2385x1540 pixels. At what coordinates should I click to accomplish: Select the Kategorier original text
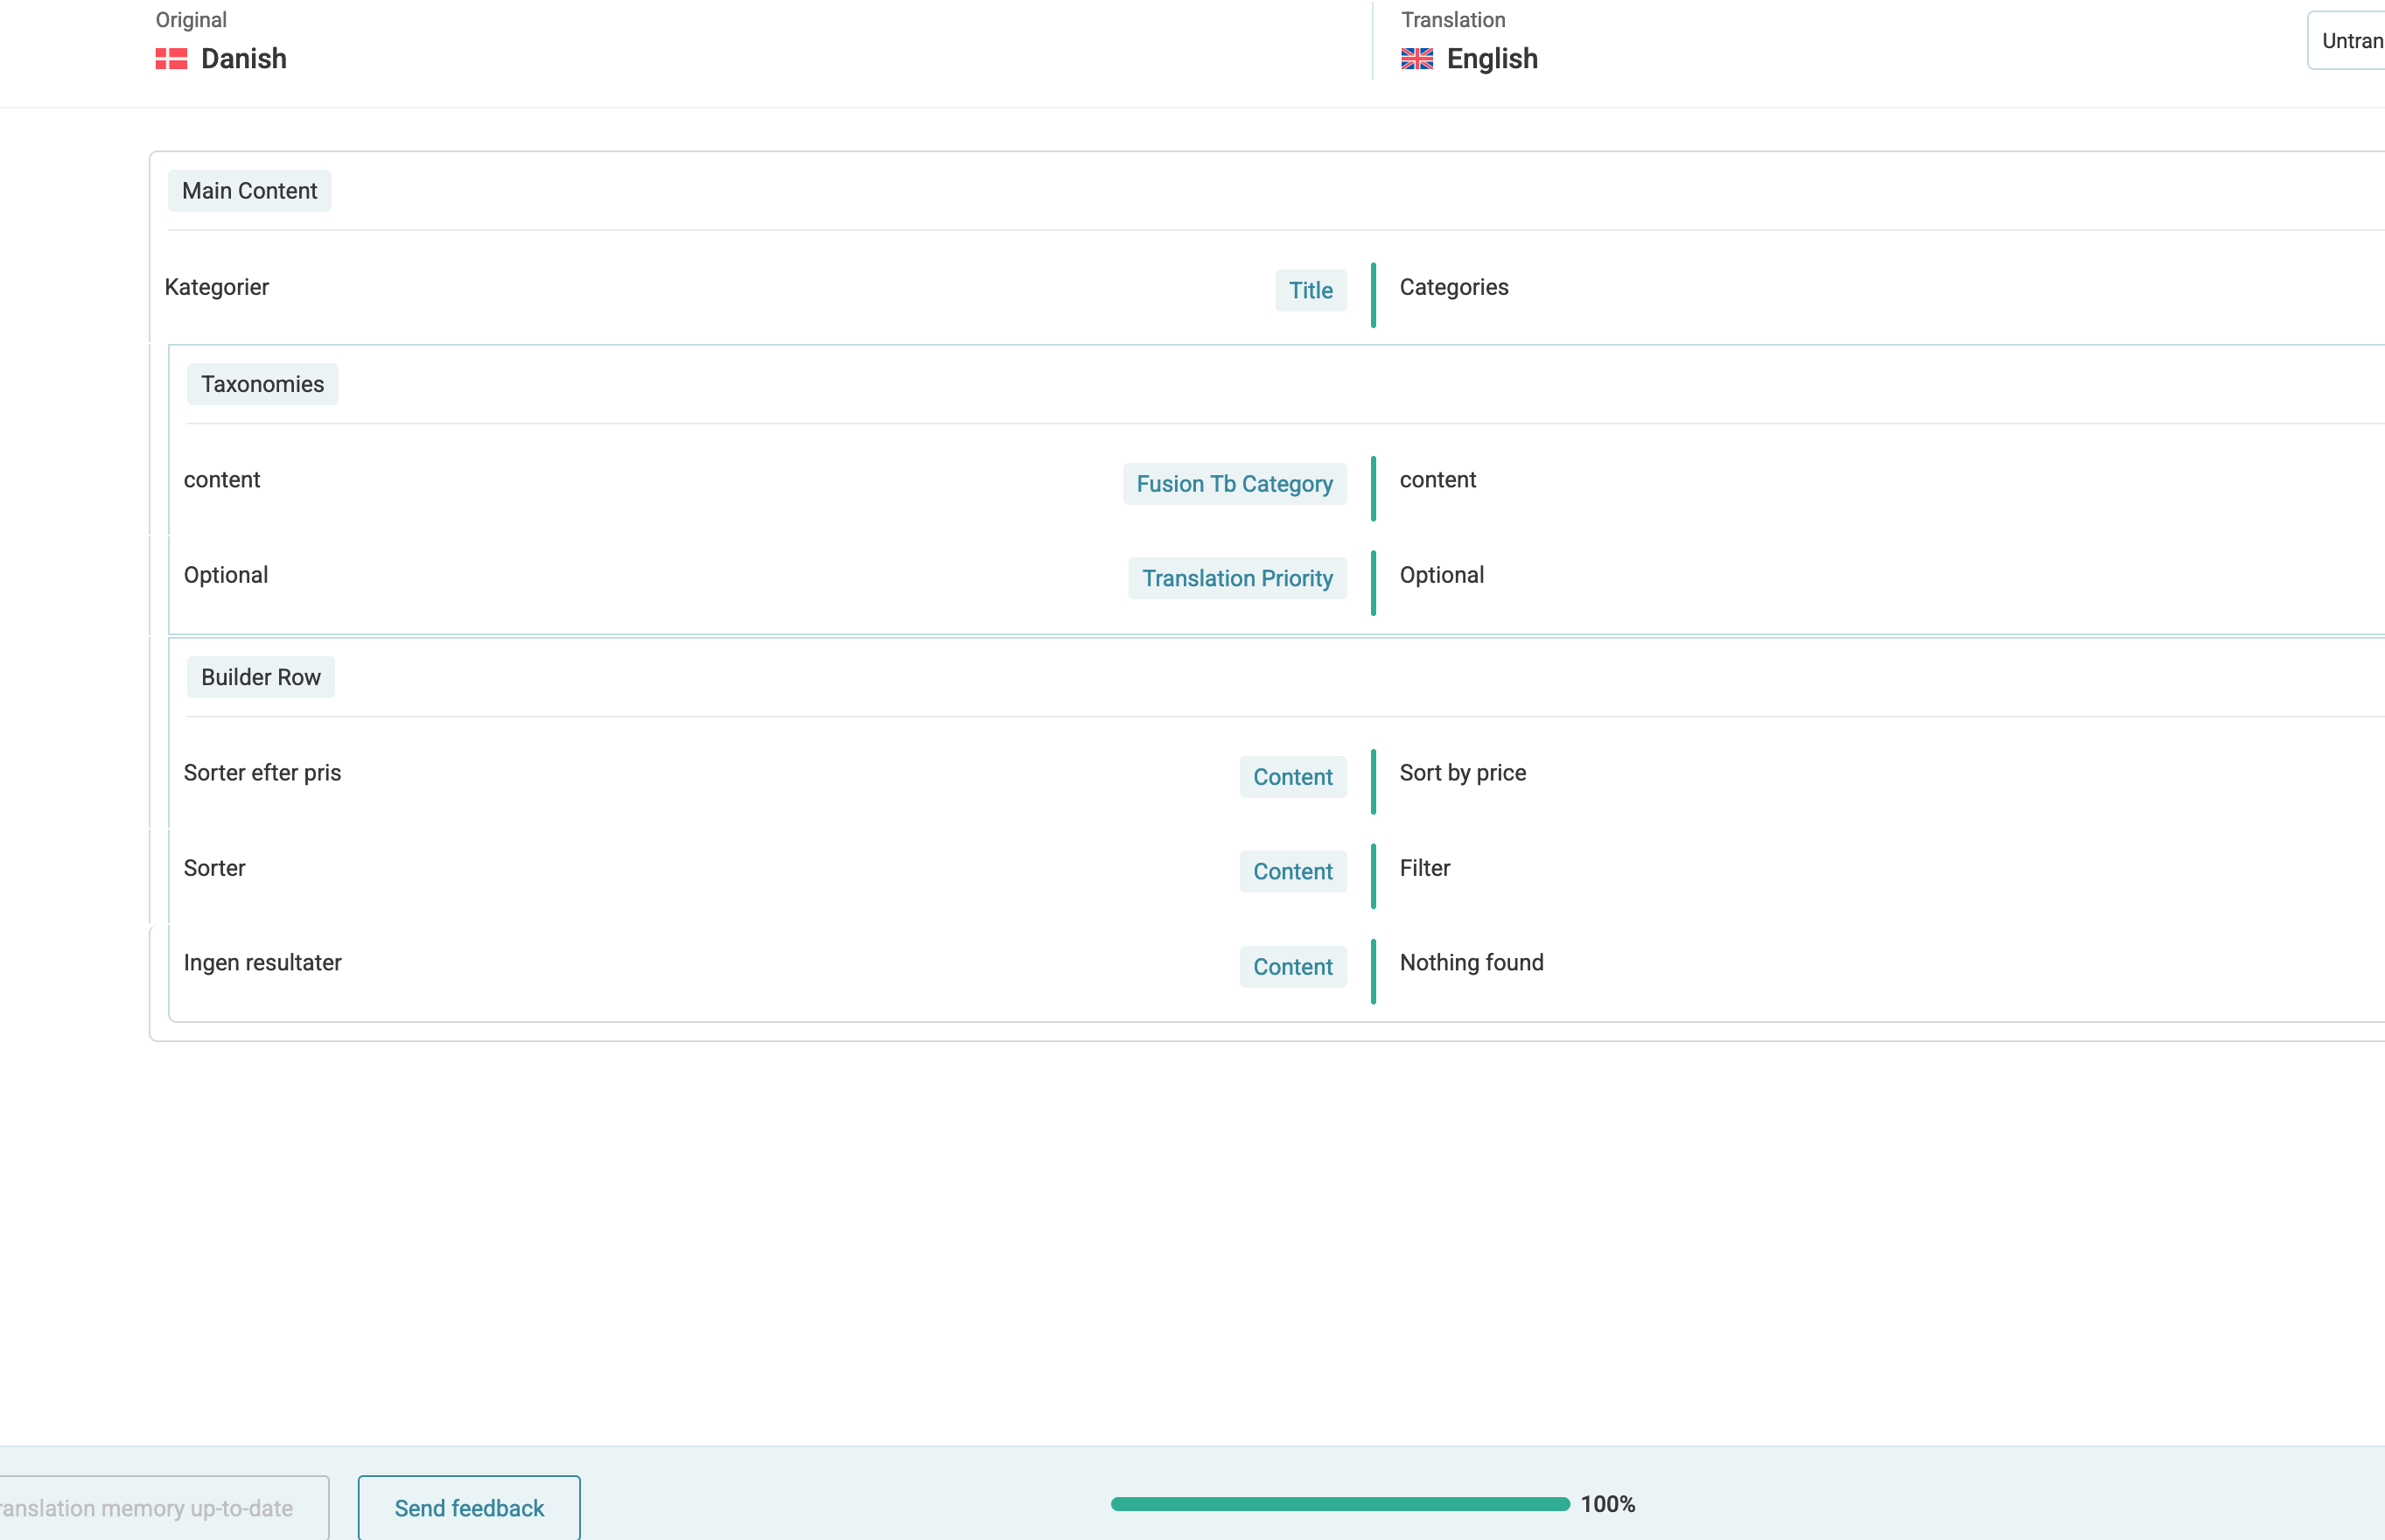(x=216, y=288)
